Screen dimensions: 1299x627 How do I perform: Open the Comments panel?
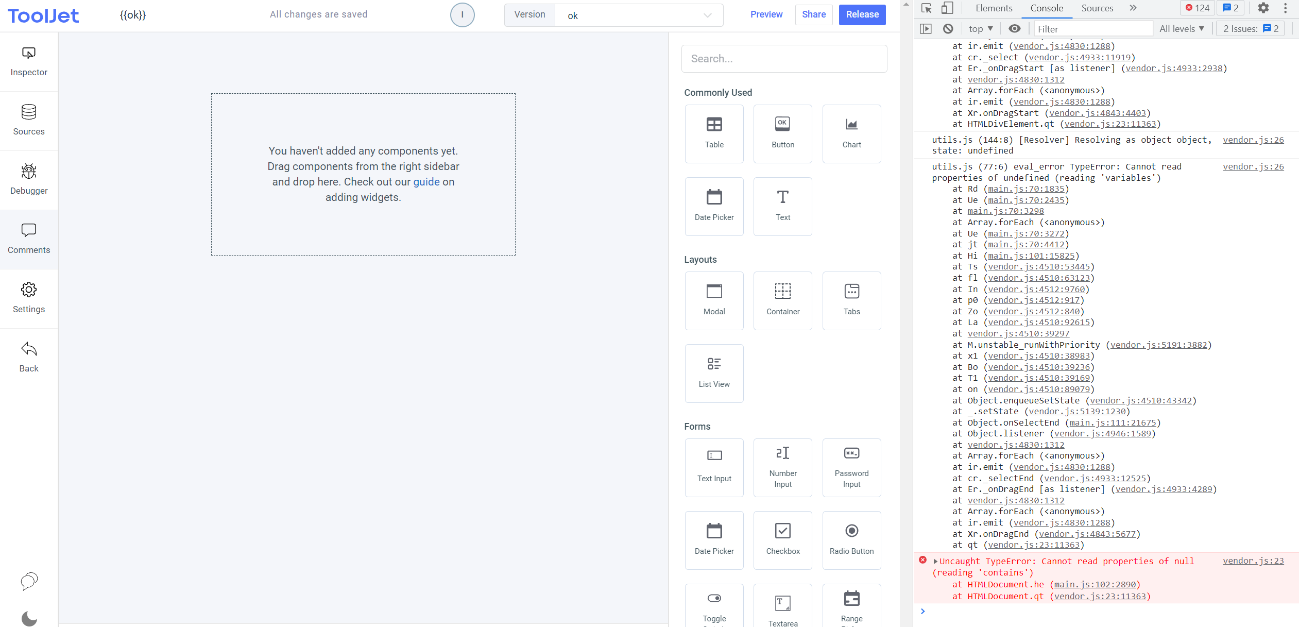click(x=28, y=239)
